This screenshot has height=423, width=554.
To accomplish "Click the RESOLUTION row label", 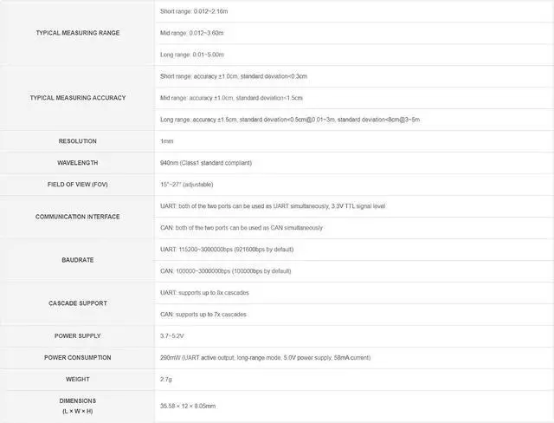I will 78,140.
